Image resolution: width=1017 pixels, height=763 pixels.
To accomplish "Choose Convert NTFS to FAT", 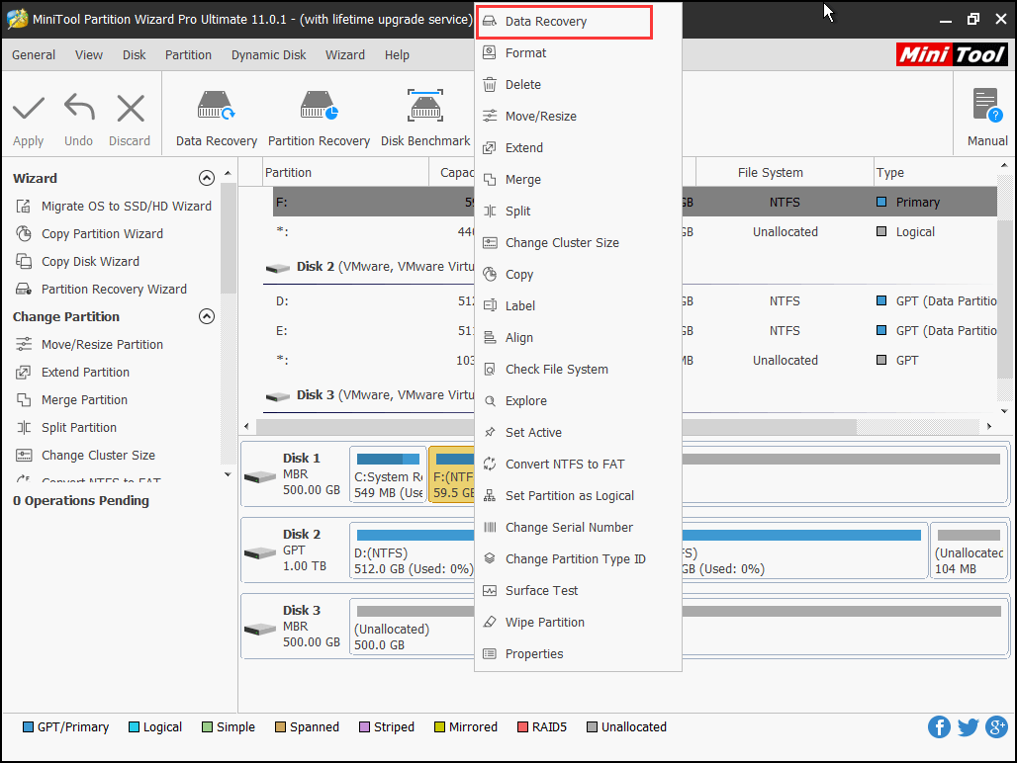I will point(578,465).
